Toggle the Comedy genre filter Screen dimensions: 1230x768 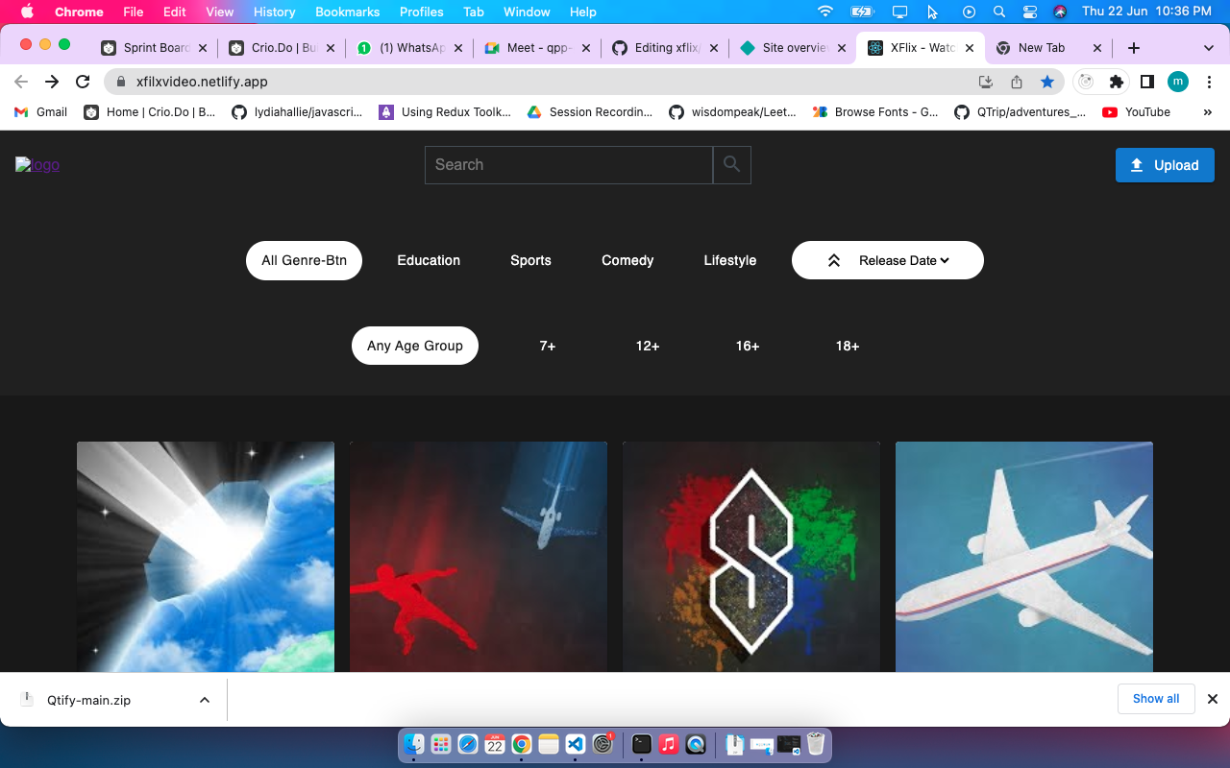coord(627,259)
